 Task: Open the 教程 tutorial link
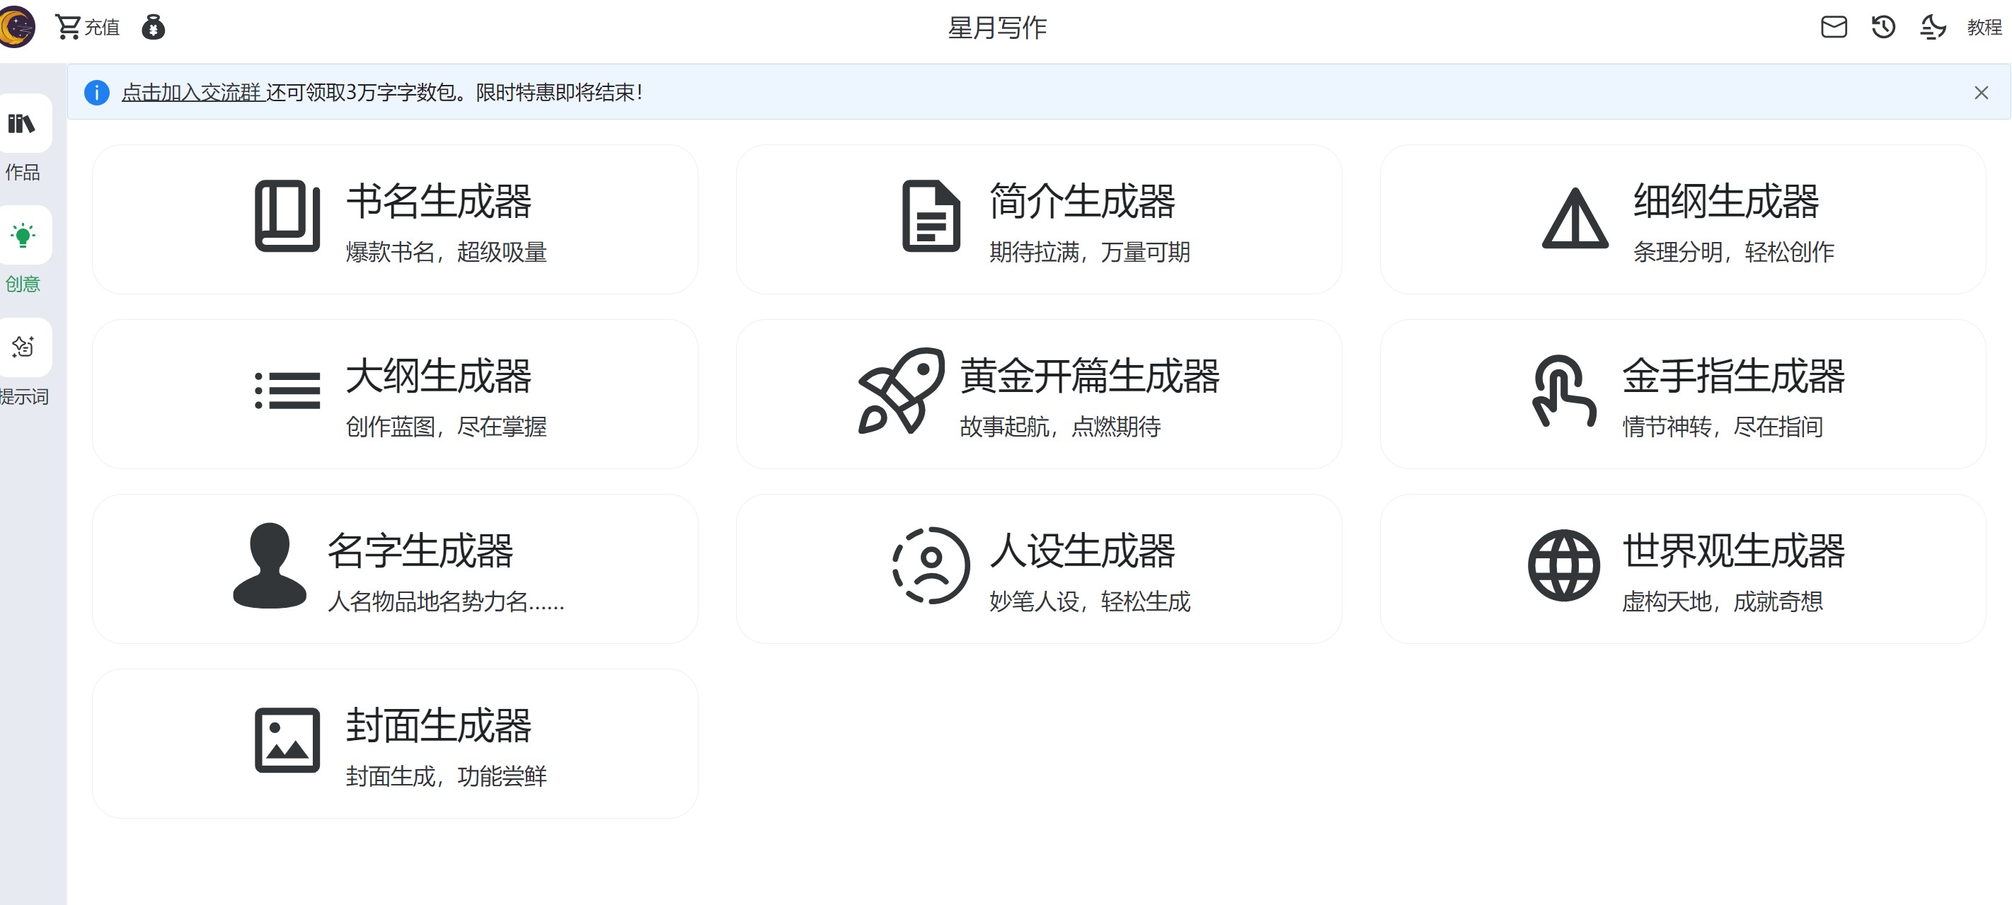pos(1984,28)
